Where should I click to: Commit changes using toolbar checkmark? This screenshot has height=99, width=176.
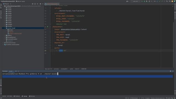(x=159, y=1)
